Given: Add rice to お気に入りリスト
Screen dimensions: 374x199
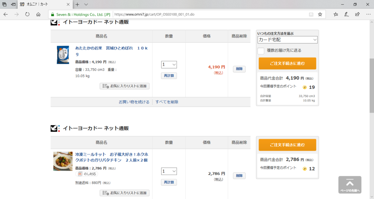Looking at the screenshot, I should [125, 86].
